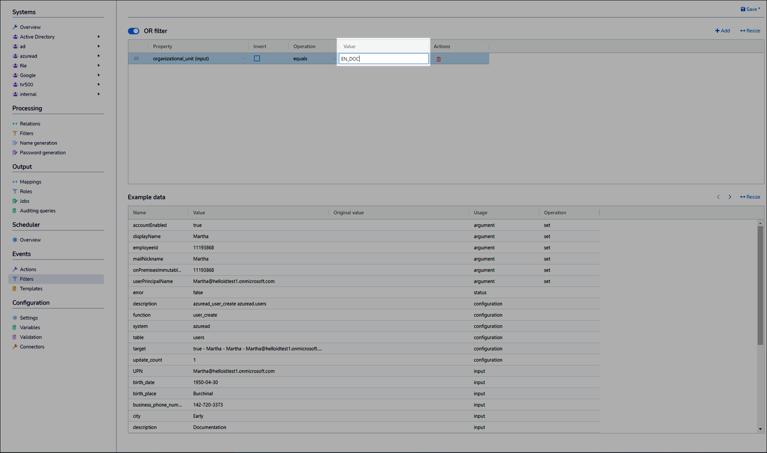
Task: Click the Relations icon in Processing
Action: tap(15, 124)
